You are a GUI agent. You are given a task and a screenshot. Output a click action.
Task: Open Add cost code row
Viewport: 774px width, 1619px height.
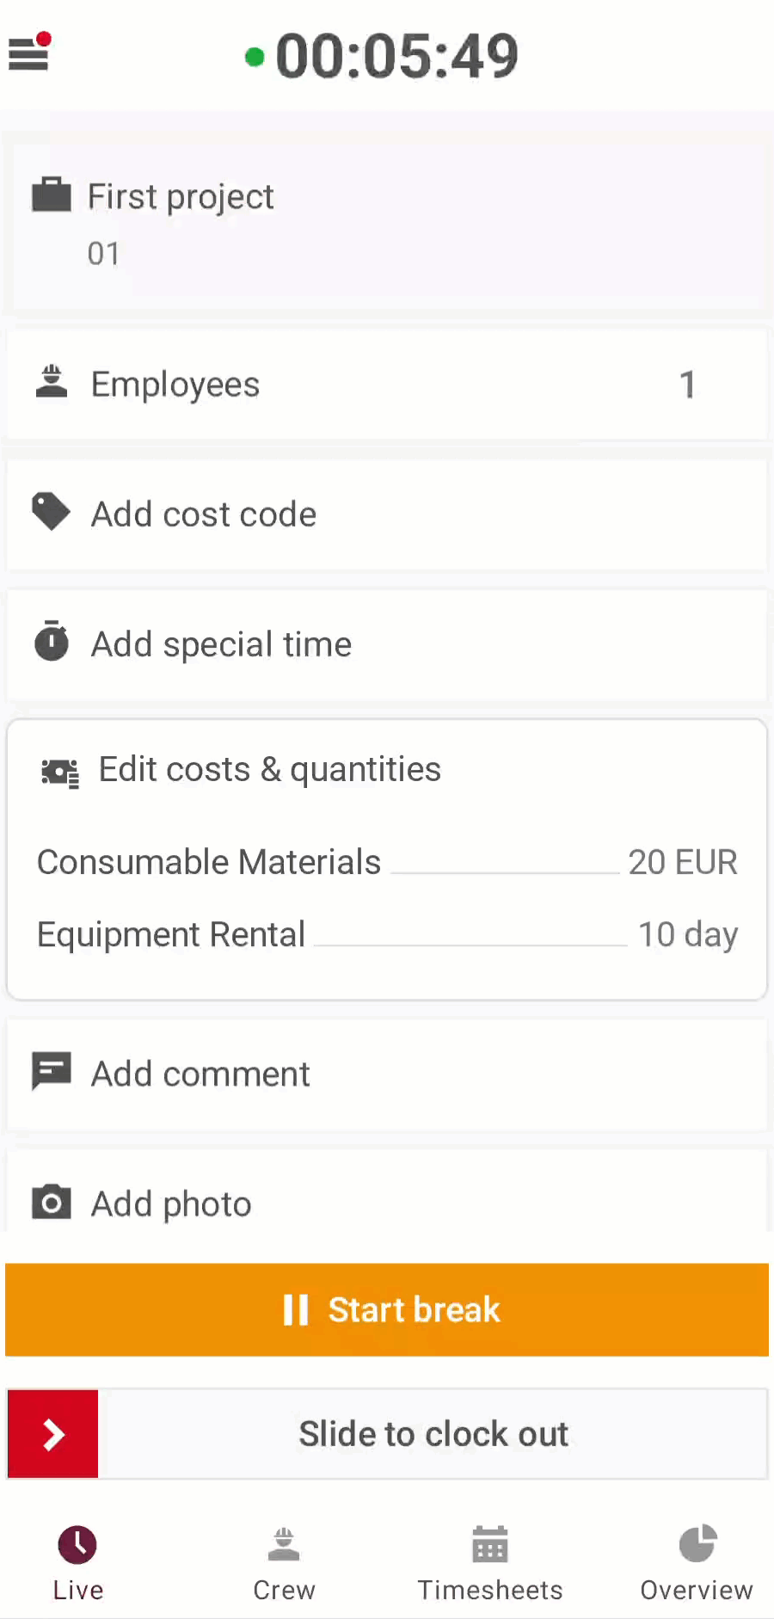coord(387,514)
